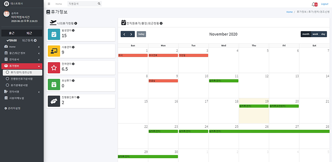Viewport: 332px width, 162px height.
Task: Click the user avatar picture
Action: pyautogui.click(x=7, y=14)
